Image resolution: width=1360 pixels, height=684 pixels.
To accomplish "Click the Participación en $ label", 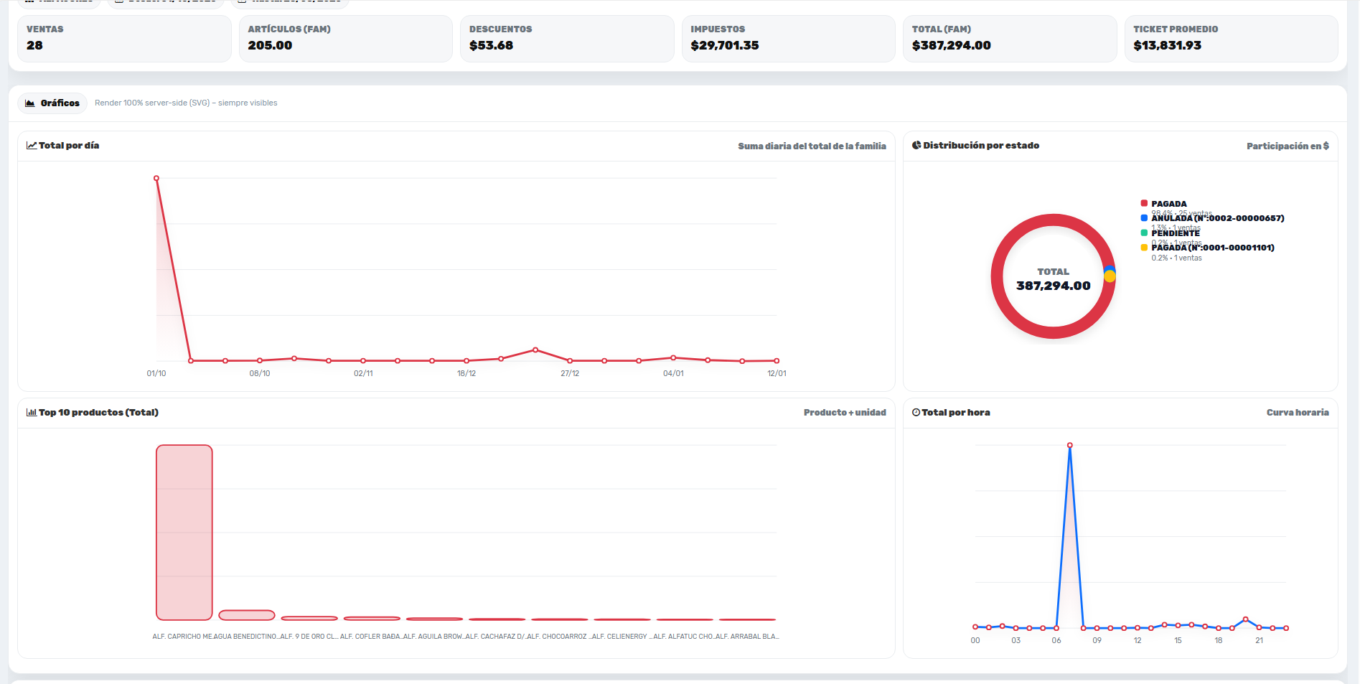I will tap(1287, 146).
